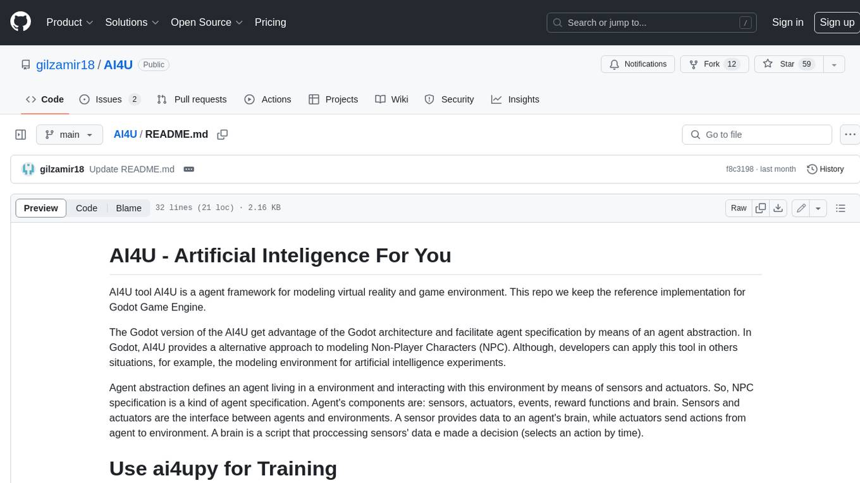Switch to the Pull requests tab

click(x=192, y=99)
